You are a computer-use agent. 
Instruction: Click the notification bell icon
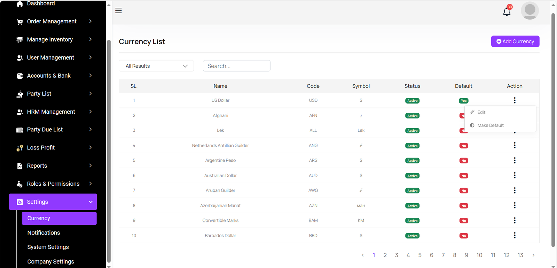coord(507,12)
